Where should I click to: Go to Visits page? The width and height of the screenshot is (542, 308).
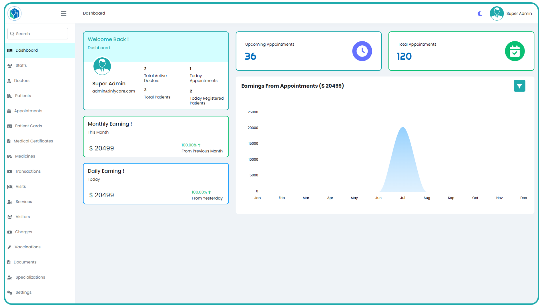40,186
